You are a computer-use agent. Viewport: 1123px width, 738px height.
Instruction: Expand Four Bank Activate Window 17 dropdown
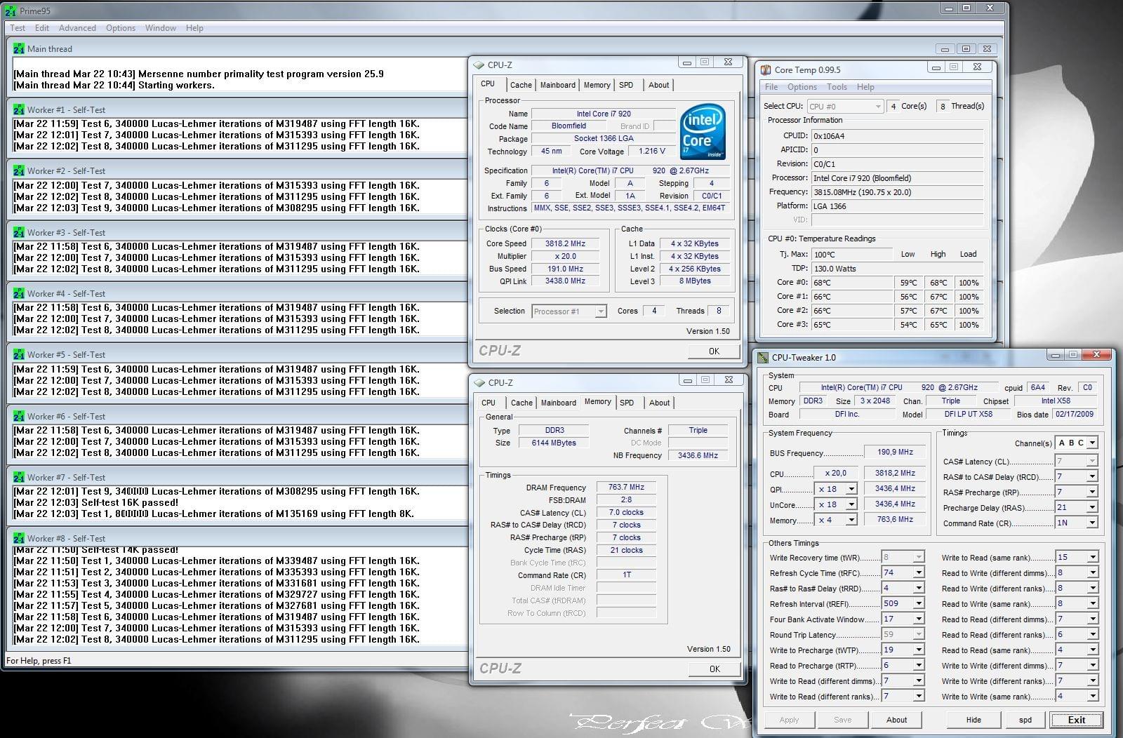pyautogui.click(x=919, y=619)
